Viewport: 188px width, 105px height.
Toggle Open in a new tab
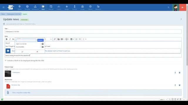(42, 44)
